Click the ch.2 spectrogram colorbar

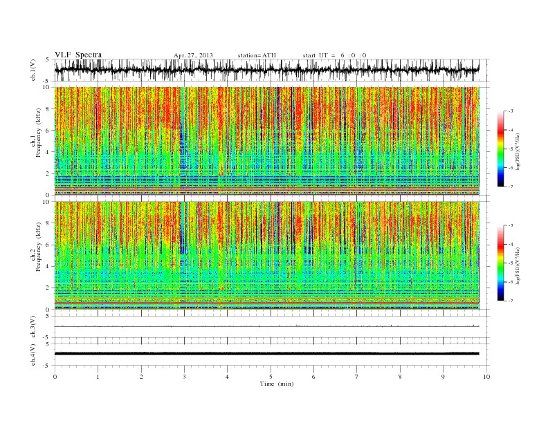coord(501,263)
